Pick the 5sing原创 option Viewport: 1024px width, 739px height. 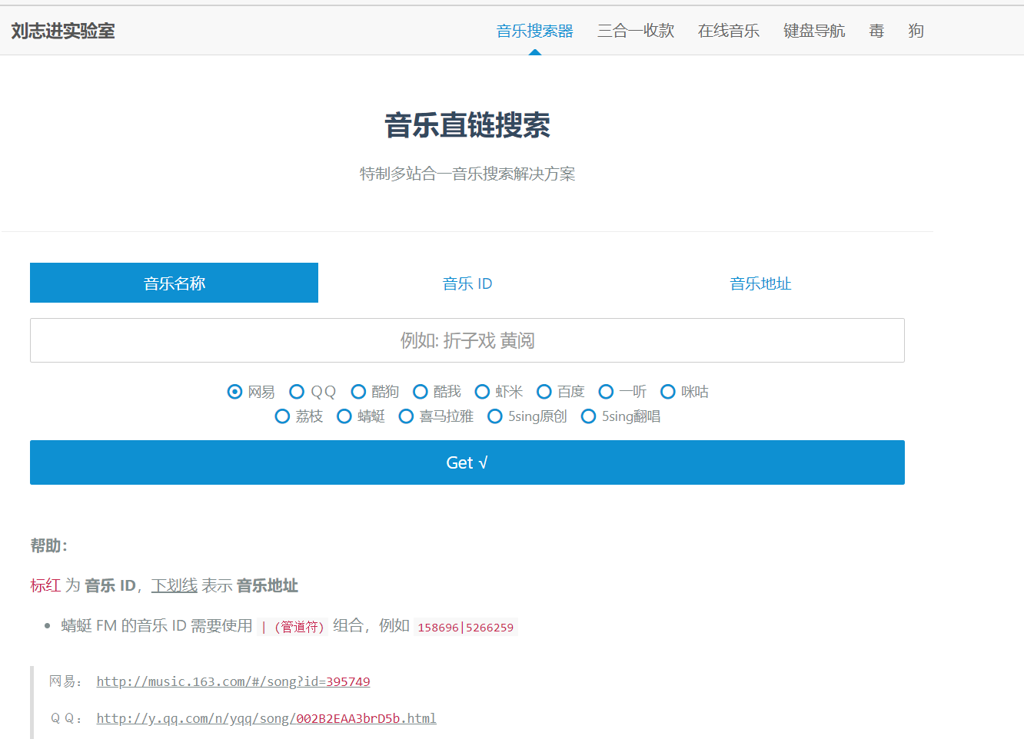click(495, 416)
